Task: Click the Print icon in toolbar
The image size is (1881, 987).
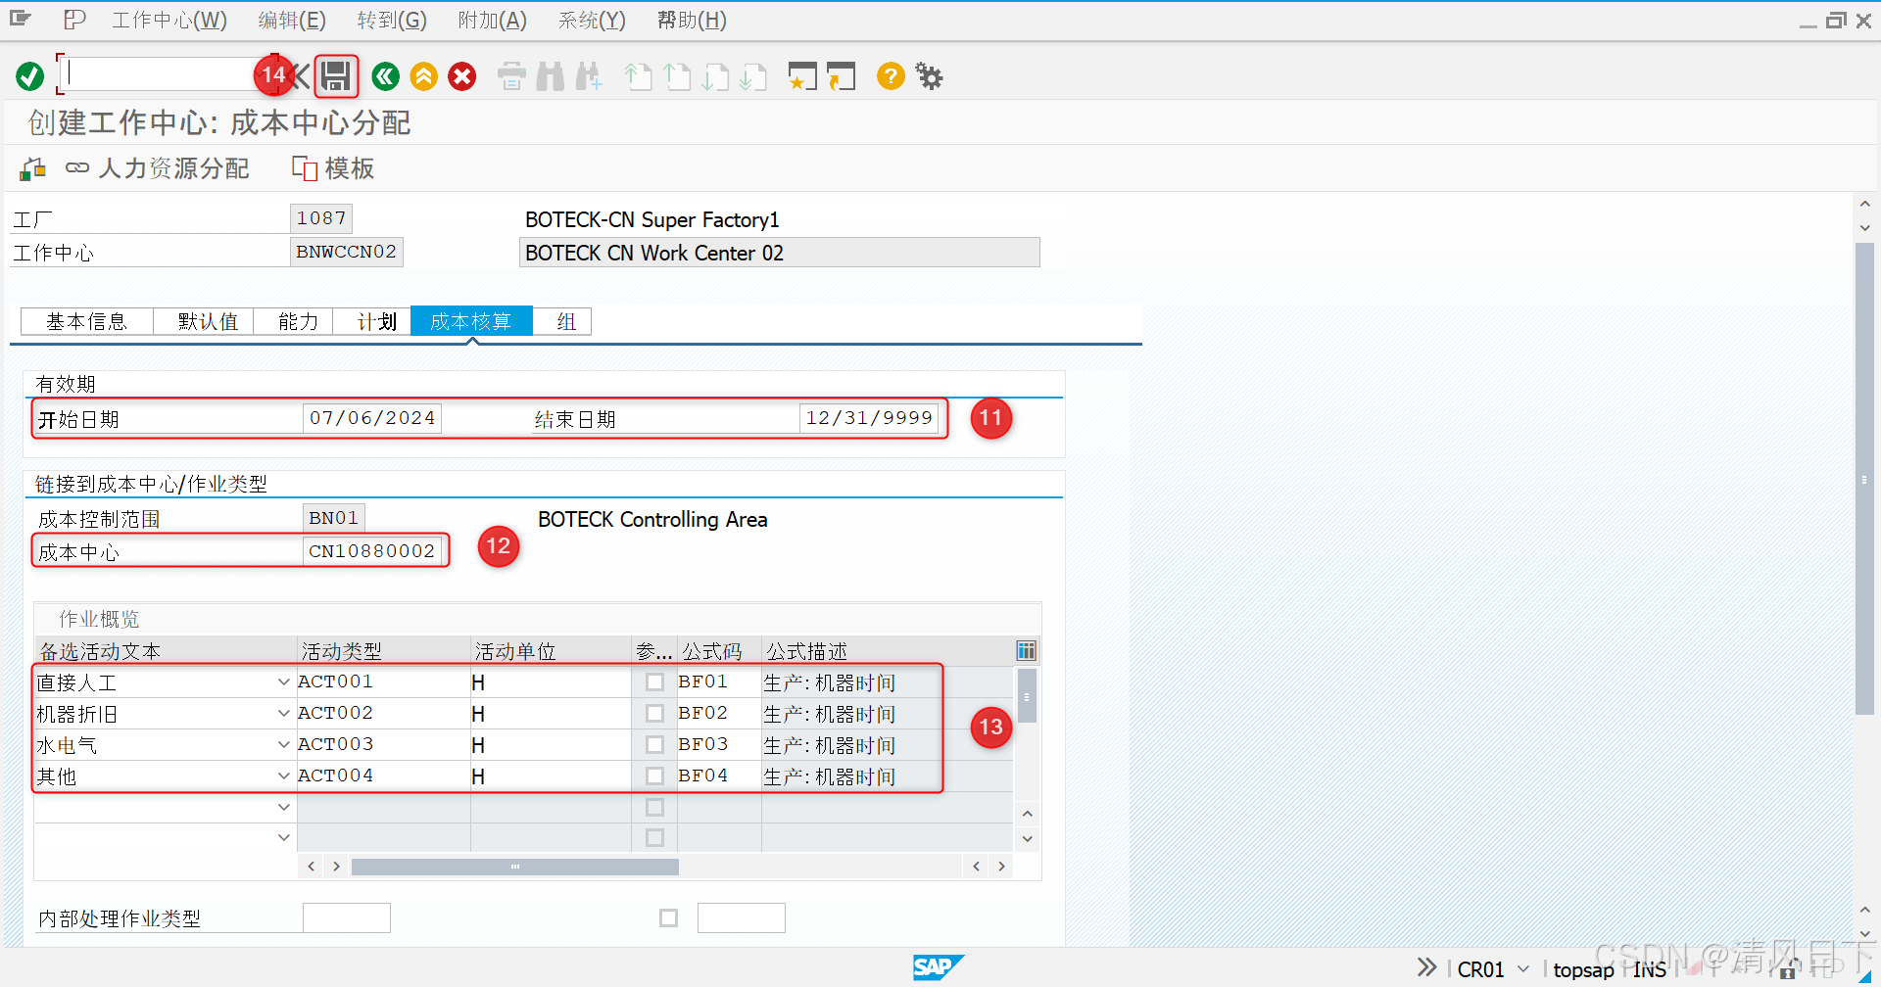Action: (511, 76)
